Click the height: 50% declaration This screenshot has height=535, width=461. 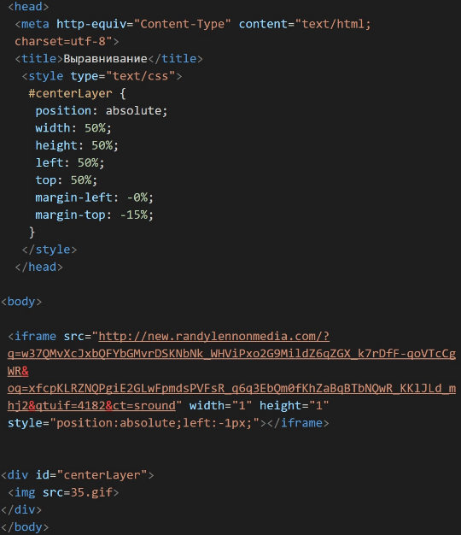coord(77,145)
